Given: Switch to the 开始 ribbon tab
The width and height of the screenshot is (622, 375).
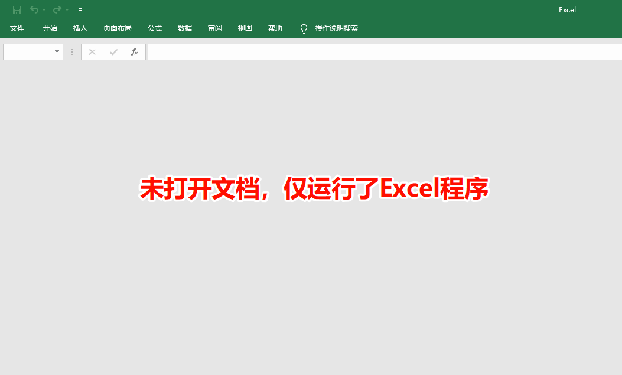Looking at the screenshot, I should pyautogui.click(x=50, y=28).
